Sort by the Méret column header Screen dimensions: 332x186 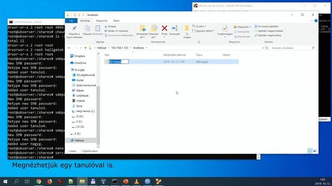click(226, 55)
